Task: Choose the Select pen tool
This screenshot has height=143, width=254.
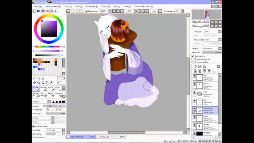Action: click(x=51, y=95)
